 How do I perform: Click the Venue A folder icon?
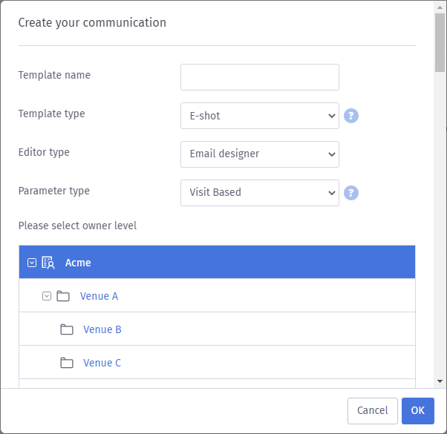coord(63,296)
